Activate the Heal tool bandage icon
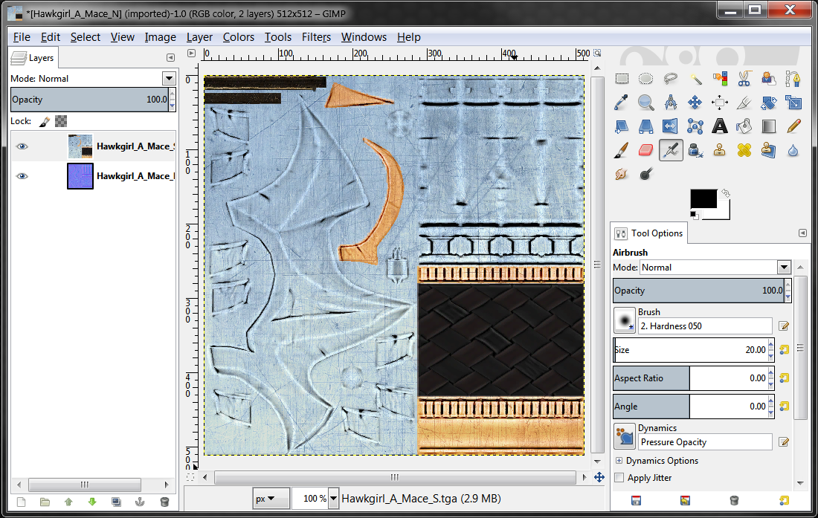Image resolution: width=818 pixels, height=518 pixels. point(744,150)
